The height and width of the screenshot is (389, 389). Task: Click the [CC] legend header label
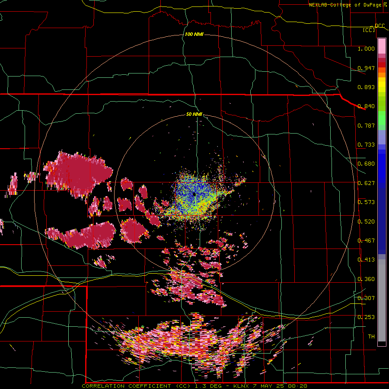point(369,30)
